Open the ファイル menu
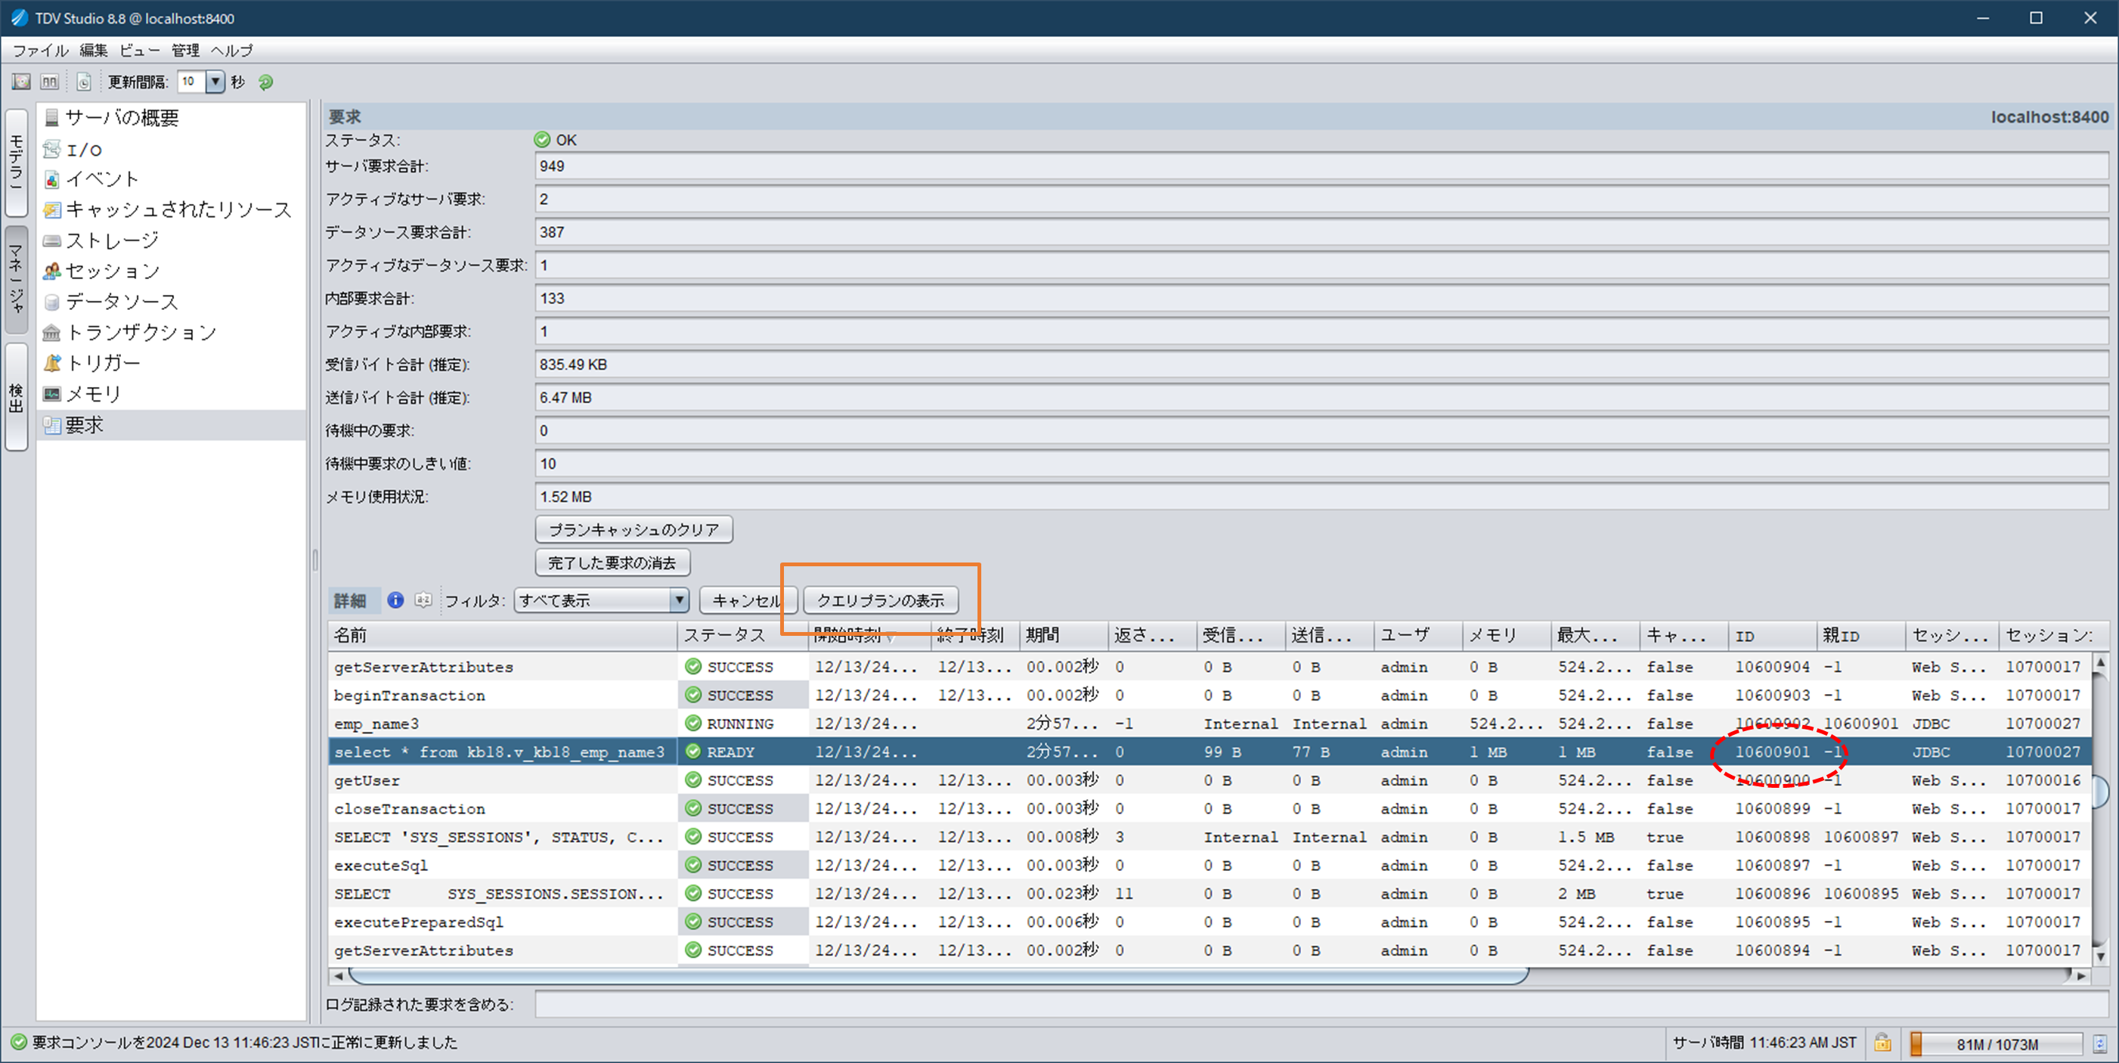The image size is (2119, 1063). click(x=40, y=50)
